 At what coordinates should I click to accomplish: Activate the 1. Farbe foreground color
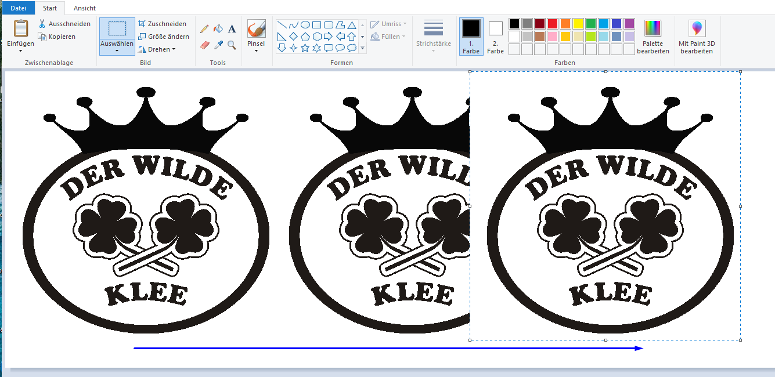471,36
